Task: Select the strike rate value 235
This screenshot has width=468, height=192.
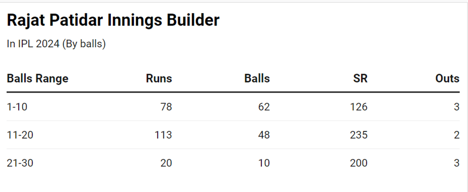Action: [358, 135]
